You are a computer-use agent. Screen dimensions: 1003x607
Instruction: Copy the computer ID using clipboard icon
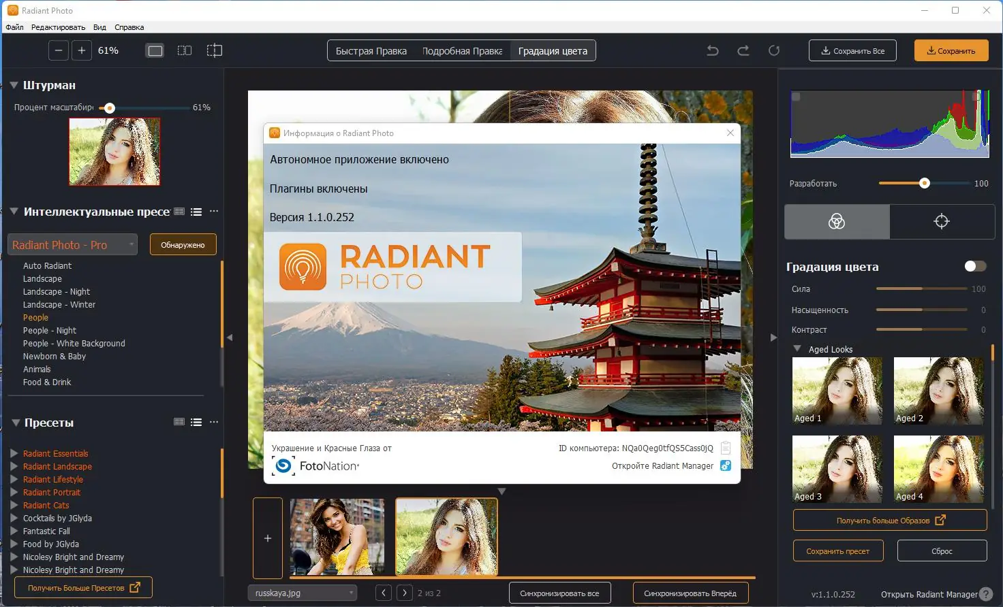coord(726,448)
